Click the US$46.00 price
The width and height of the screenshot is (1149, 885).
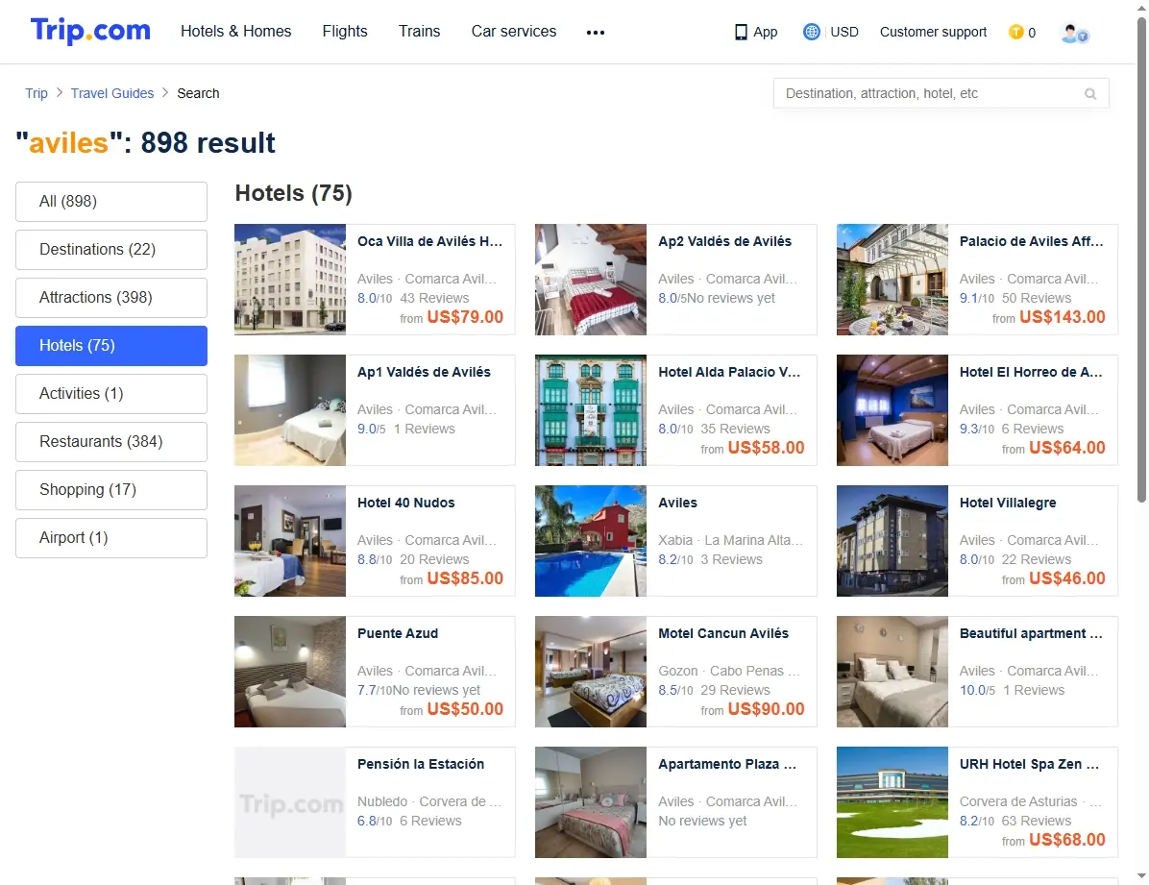click(x=1067, y=578)
